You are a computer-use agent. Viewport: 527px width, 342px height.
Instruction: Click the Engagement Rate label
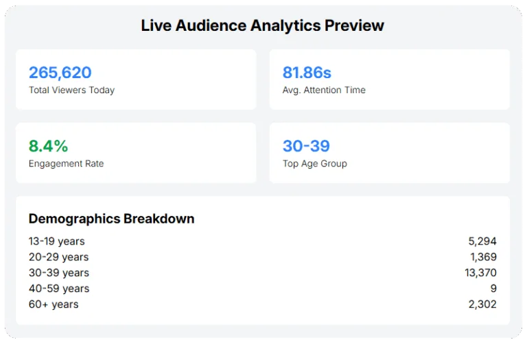click(x=66, y=164)
